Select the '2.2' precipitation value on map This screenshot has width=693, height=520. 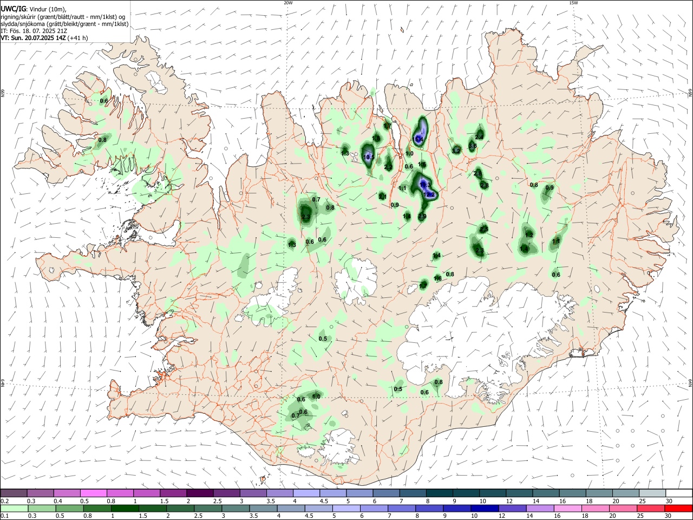tap(388, 167)
